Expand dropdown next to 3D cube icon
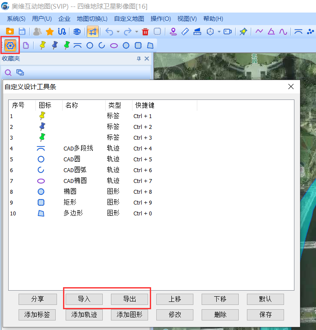 tap(219, 32)
